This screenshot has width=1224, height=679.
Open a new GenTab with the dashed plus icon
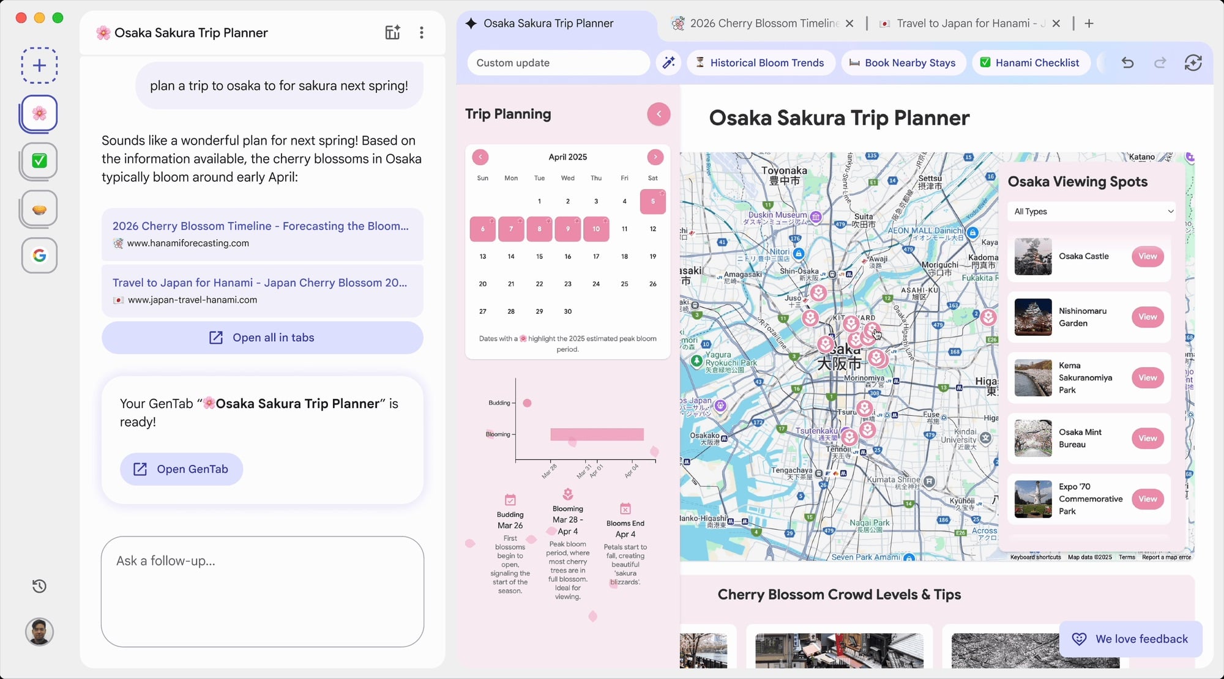[x=39, y=65]
